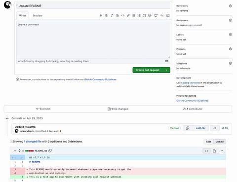Insert a heading with the H icon
The image size is (237, 182).
coord(101,15)
